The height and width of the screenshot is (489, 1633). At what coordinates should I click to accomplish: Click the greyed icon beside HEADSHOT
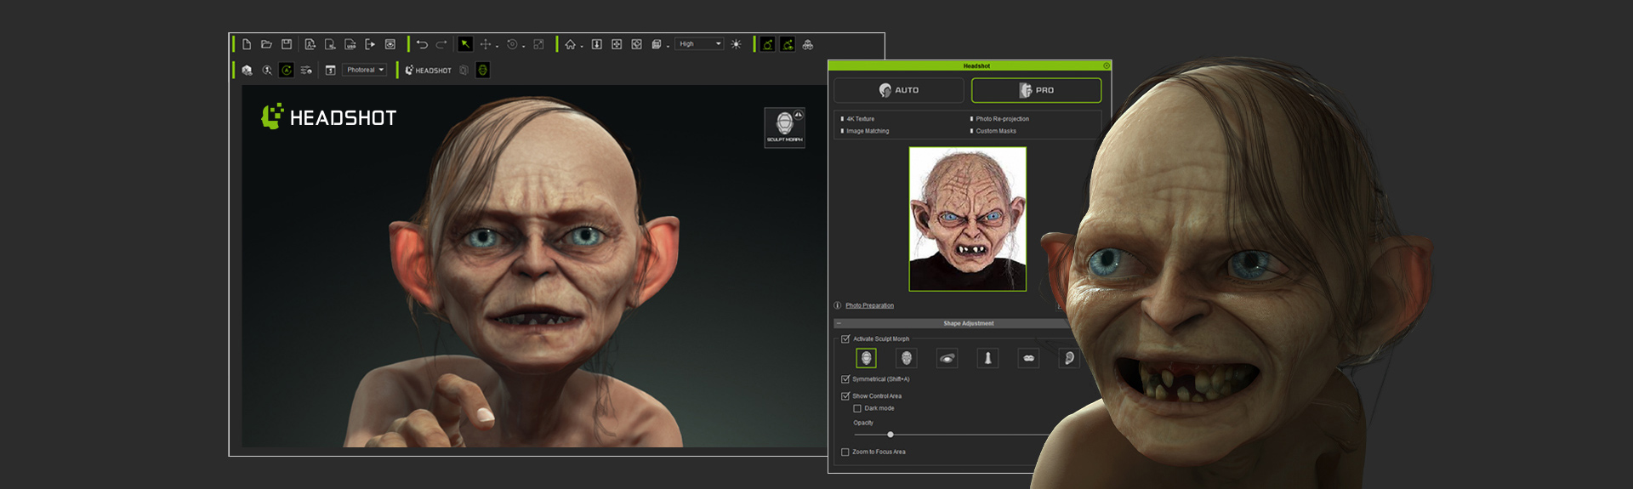(464, 71)
